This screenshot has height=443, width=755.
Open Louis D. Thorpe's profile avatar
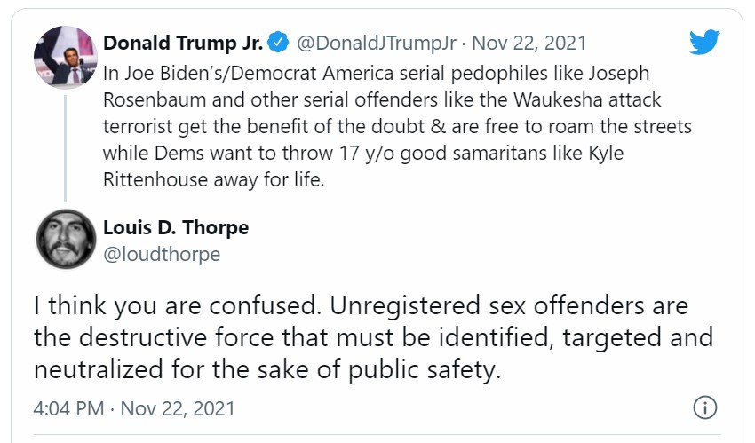(x=65, y=240)
